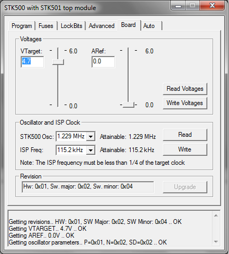Click Write in Oscillator and ISP Clock
Screen dimensions: 229x254
(x=185, y=149)
